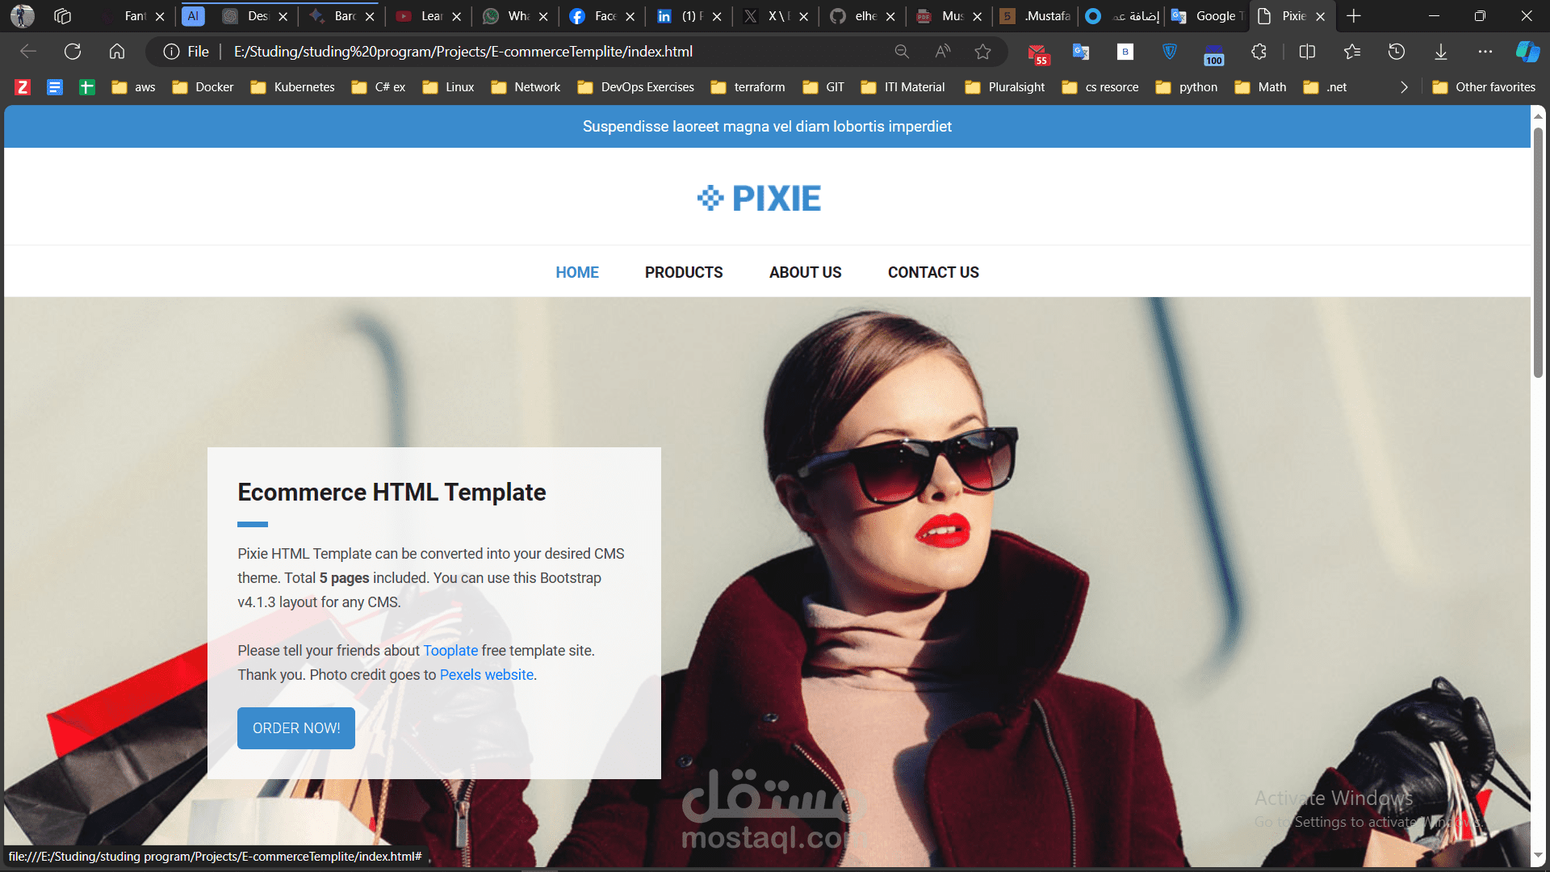Open the B extension icon
The image size is (1550, 872).
1125,52
